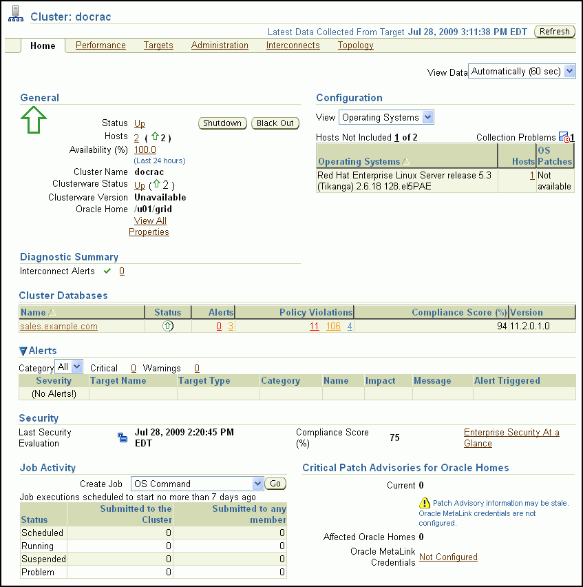The width and height of the screenshot is (583, 587).
Task: Click the Refresh button
Action: 554,32
